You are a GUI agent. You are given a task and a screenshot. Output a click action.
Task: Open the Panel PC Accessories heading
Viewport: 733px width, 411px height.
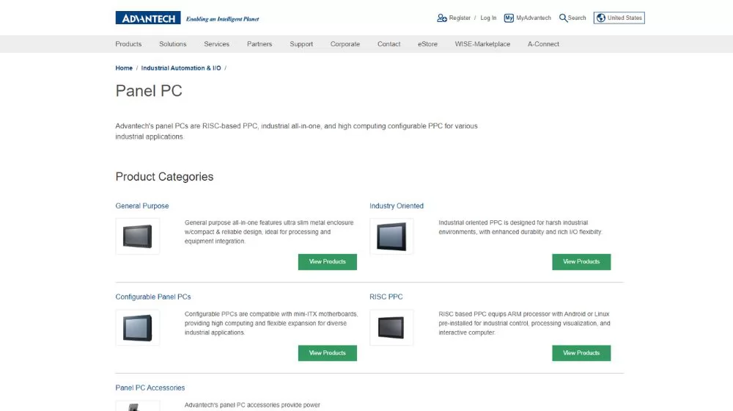coord(150,388)
